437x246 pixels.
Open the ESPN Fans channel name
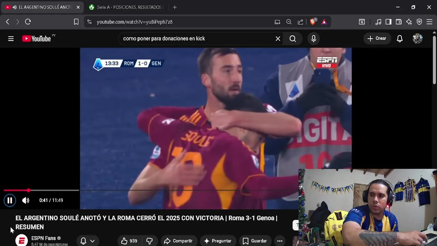pyautogui.click(x=43, y=238)
